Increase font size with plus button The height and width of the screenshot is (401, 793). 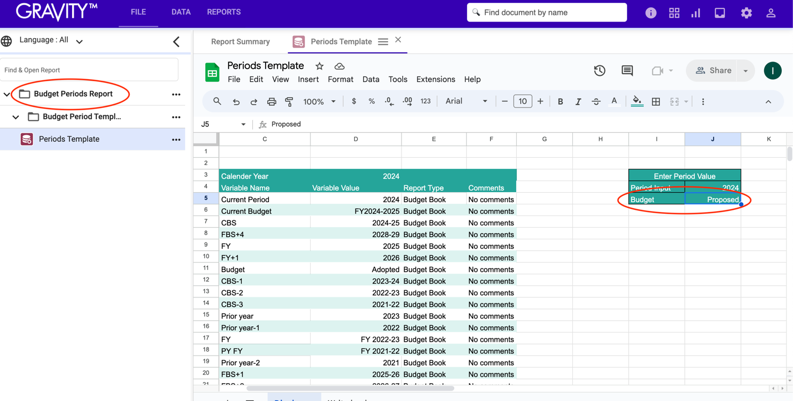(x=540, y=101)
